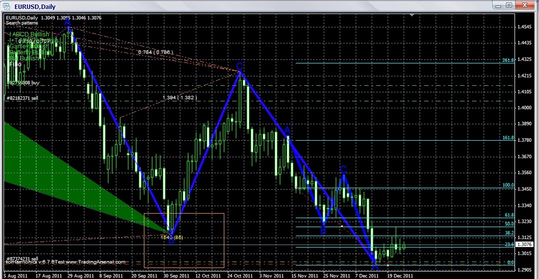This screenshot has width=539, height=279.
Task: Maximize the EURUSD,Daily chart window
Action: coord(509,5)
